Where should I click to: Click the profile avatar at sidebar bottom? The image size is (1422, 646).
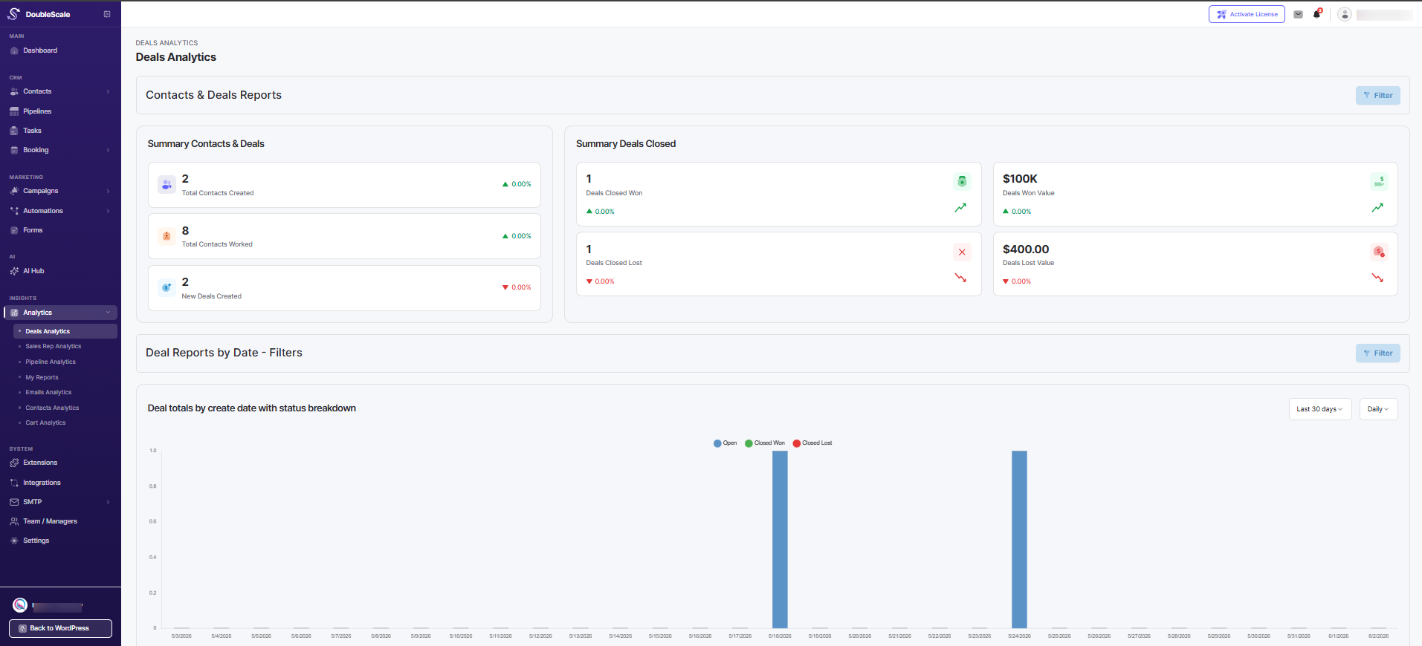20,605
